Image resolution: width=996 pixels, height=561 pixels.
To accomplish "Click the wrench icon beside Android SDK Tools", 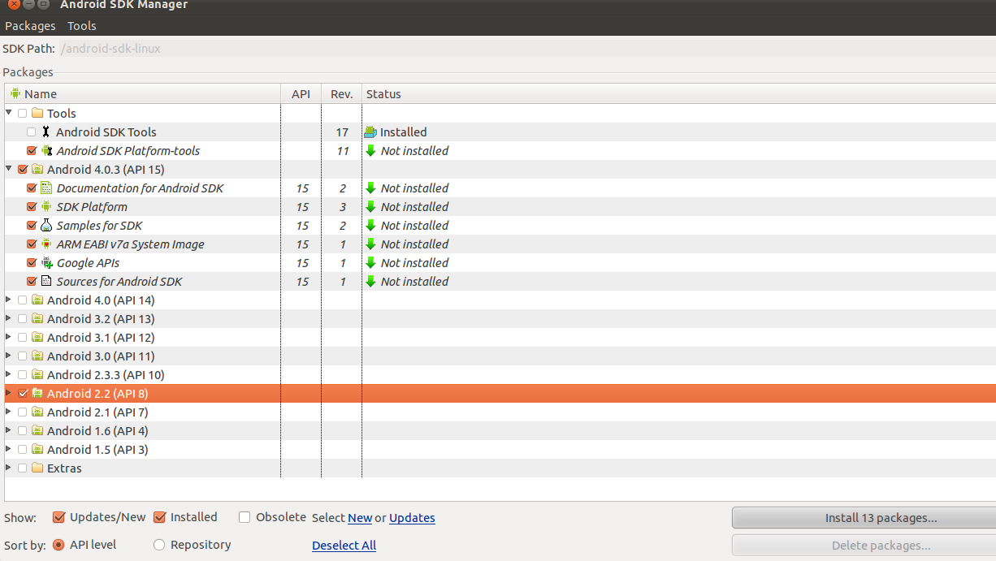I will pyautogui.click(x=46, y=132).
